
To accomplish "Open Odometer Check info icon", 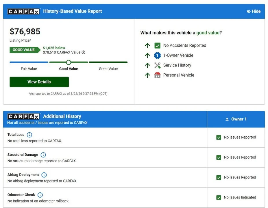I will coord(40,195).
